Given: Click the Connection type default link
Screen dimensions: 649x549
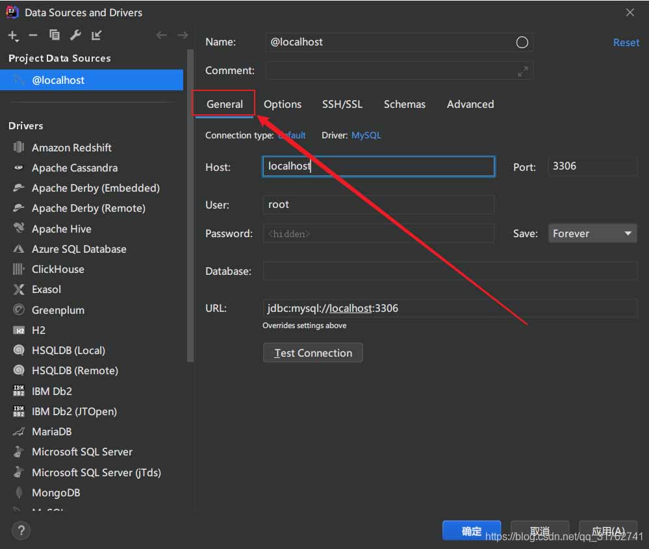Looking at the screenshot, I should 292,135.
